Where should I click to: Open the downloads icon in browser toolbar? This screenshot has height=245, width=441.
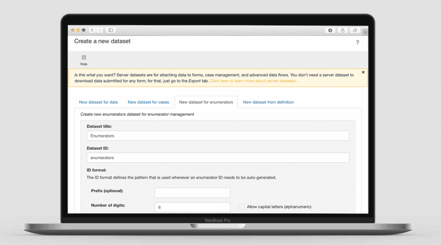point(330,31)
